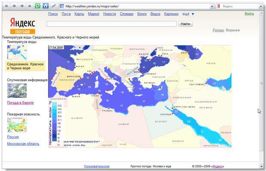Click the water temperature map thumbnail

(x=17, y=52)
